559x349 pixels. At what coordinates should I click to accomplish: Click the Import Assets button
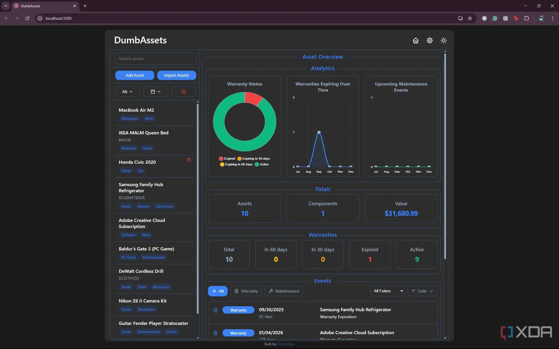[x=176, y=75]
